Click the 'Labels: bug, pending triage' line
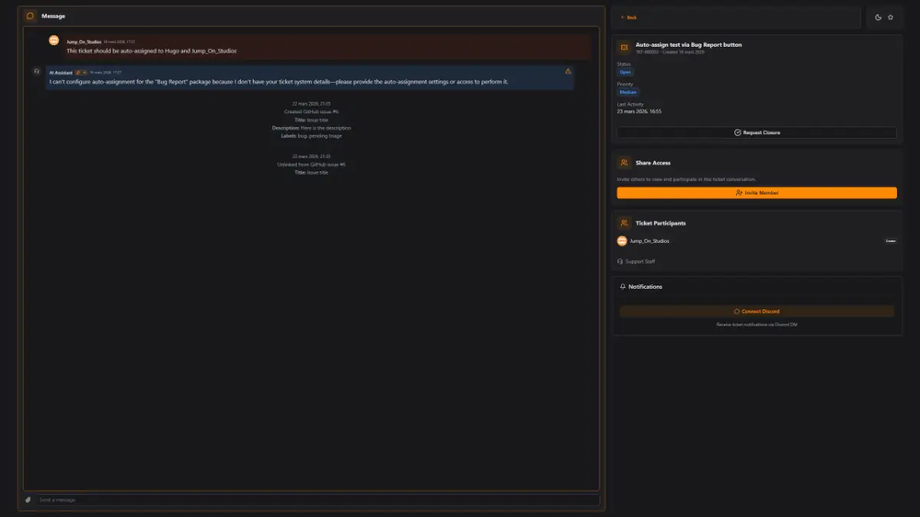The height and width of the screenshot is (517, 920). tap(311, 136)
